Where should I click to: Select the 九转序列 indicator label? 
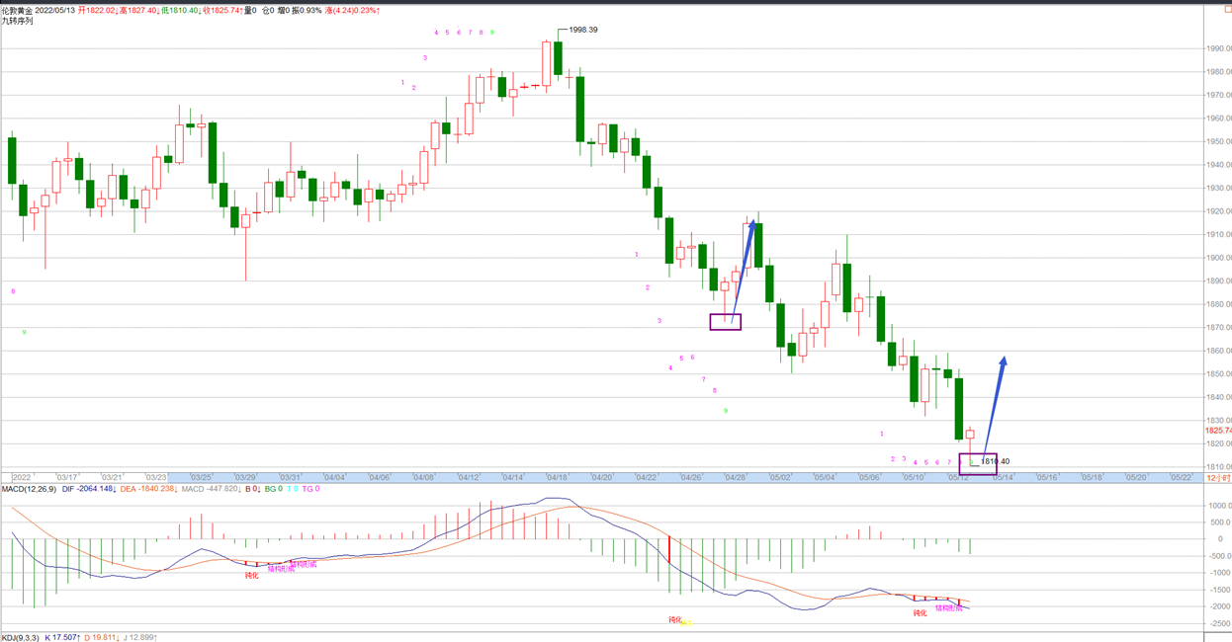pos(17,21)
